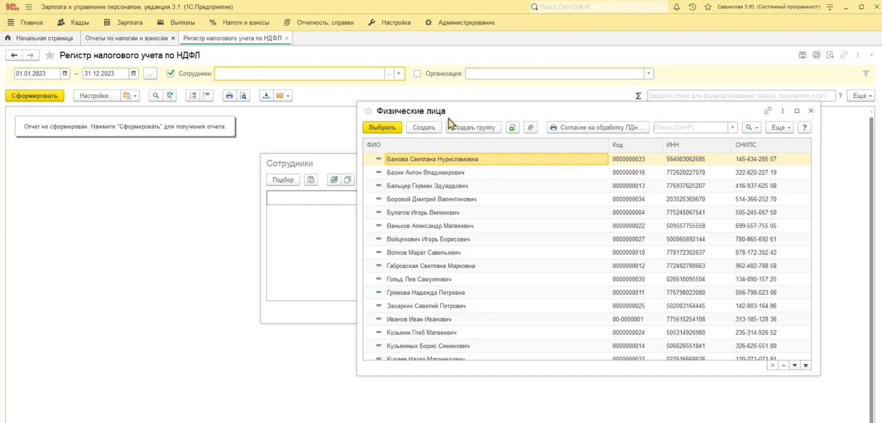The image size is (882, 423).
Task: Select row Иванов Иван Иванович
Action: pos(587,319)
